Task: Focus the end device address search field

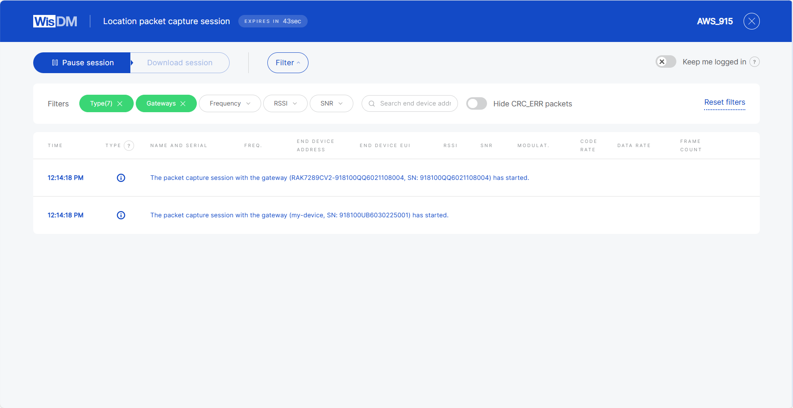Action: [415, 104]
